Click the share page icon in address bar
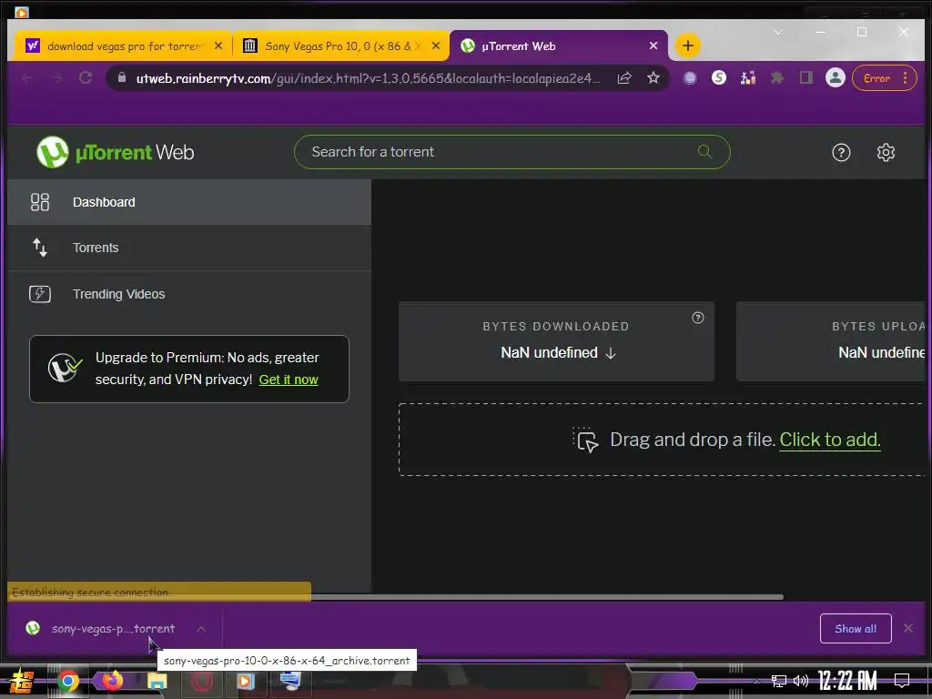The width and height of the screenshot is (932, 699). (x=624, y=78)
